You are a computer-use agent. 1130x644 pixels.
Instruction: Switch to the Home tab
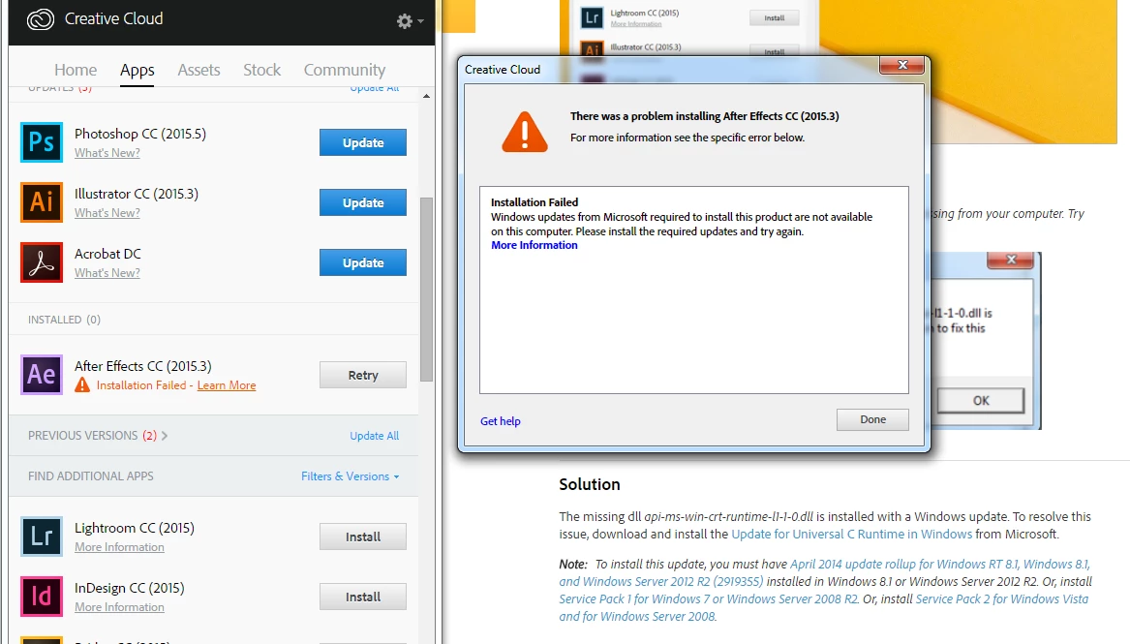click(x=75, y=70)
